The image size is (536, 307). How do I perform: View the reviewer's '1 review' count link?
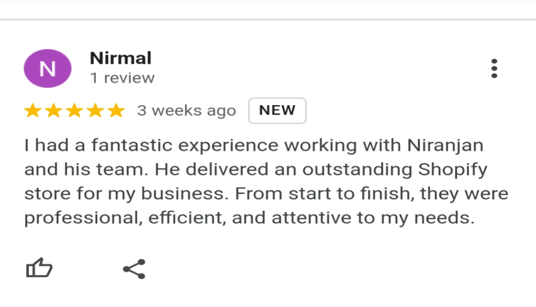[x=122, y=78]
